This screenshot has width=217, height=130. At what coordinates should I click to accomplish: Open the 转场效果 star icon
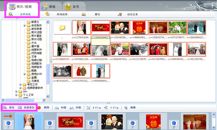[x=47, y=14]
